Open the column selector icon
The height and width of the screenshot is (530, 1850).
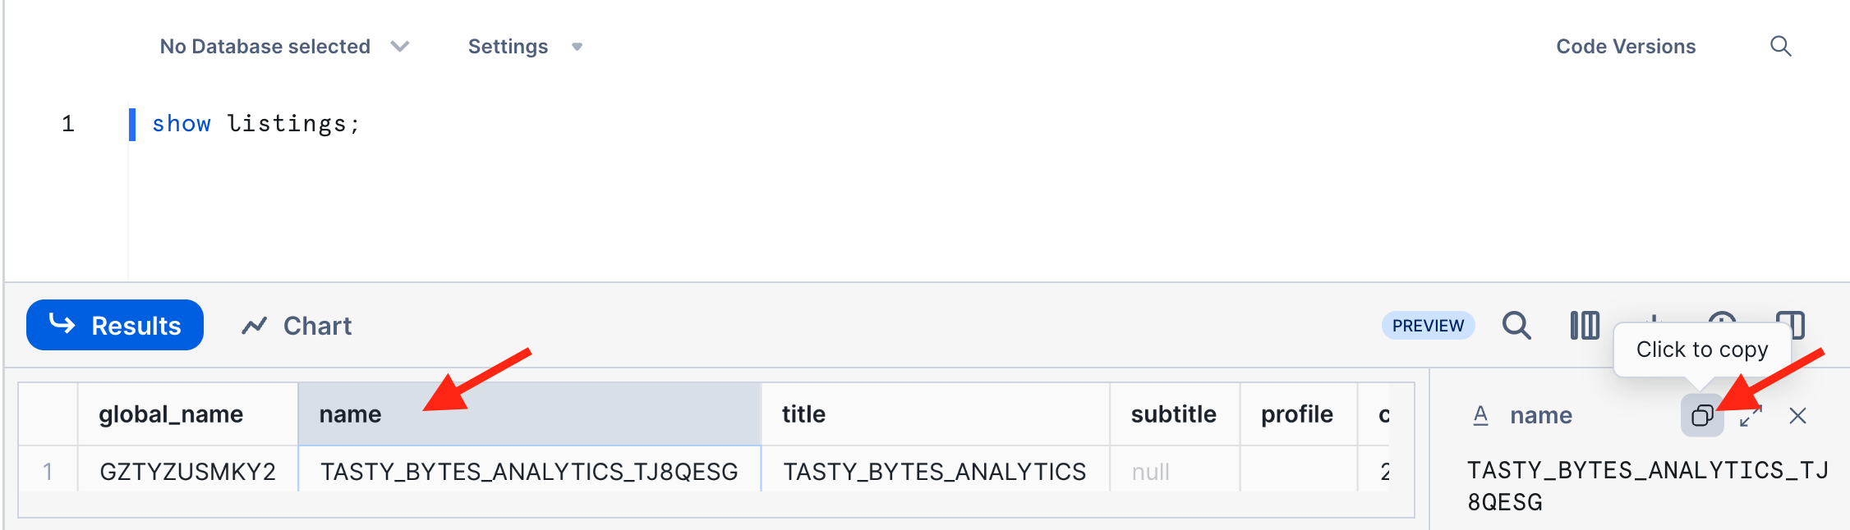[x=1585, y=326]
